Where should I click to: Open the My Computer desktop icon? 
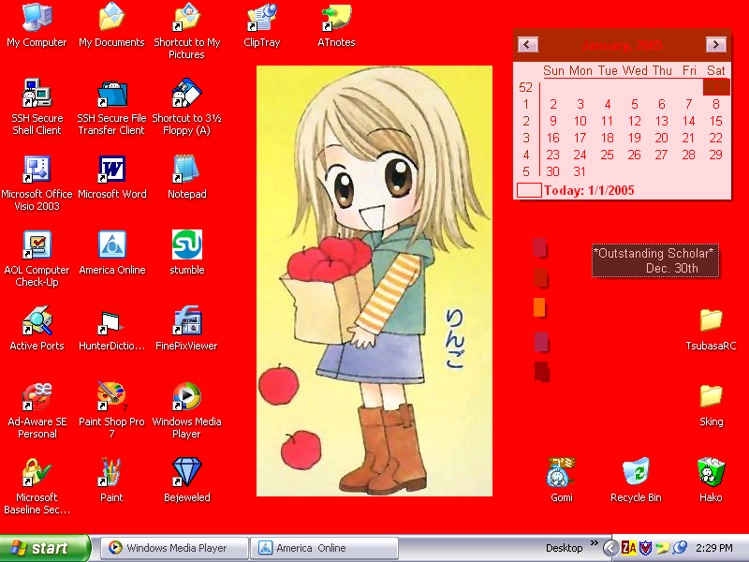37,18
